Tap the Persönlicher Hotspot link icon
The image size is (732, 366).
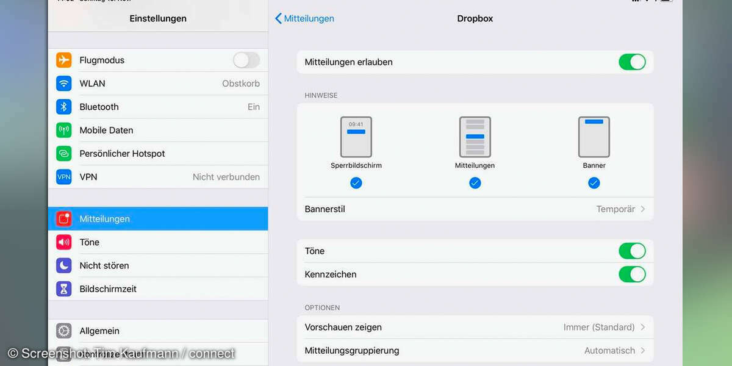point(64,154)
